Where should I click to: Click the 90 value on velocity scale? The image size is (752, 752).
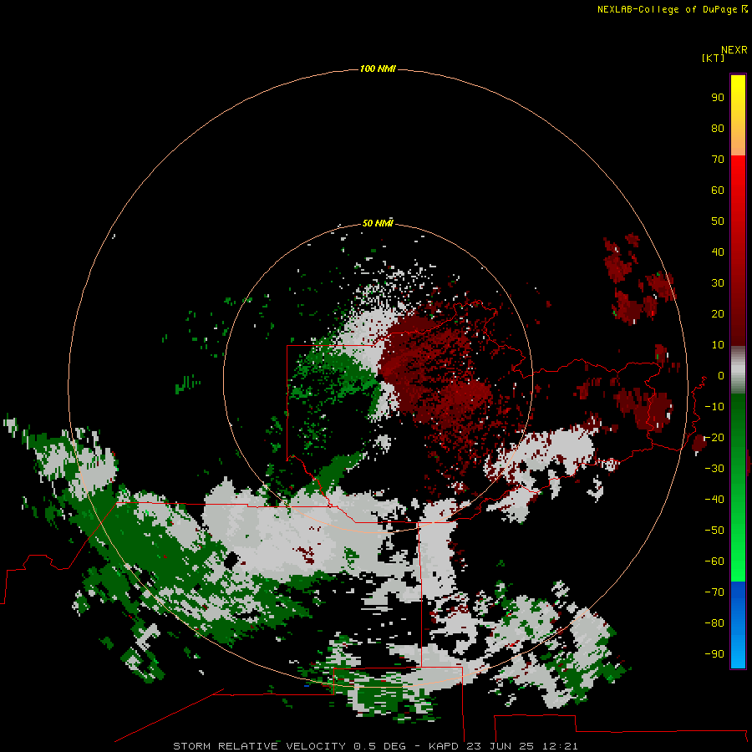click(718, 98)
